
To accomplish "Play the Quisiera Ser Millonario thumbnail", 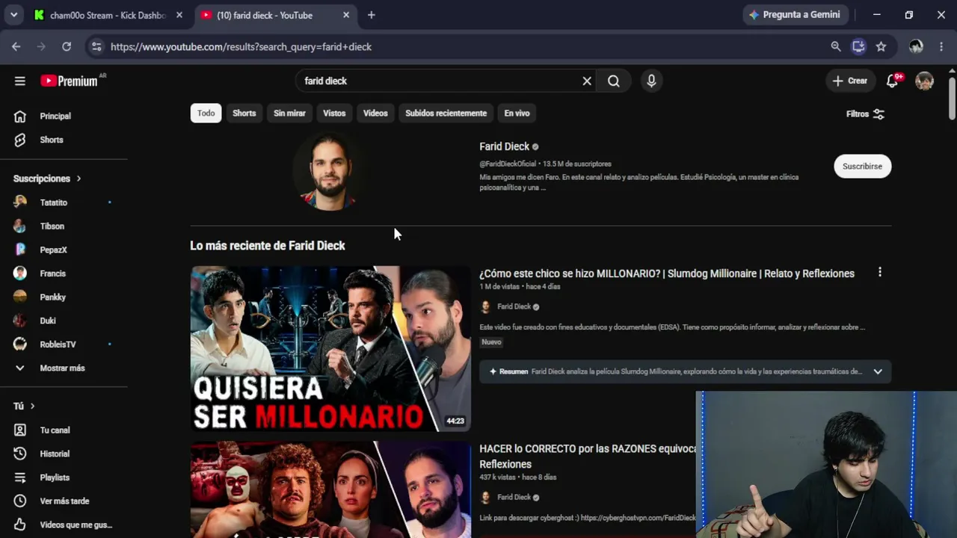I will pyautogui.click(x=330, y=349).
